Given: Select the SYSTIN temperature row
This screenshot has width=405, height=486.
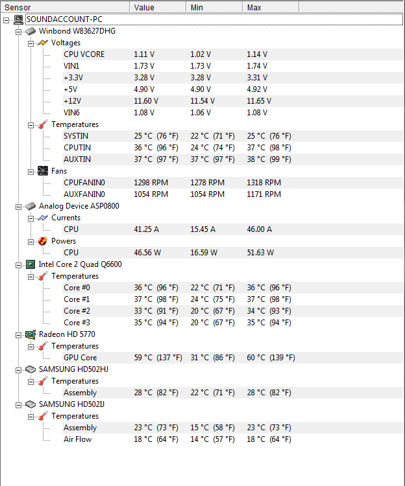Looking at the screenshot, I should click(234, 136).
